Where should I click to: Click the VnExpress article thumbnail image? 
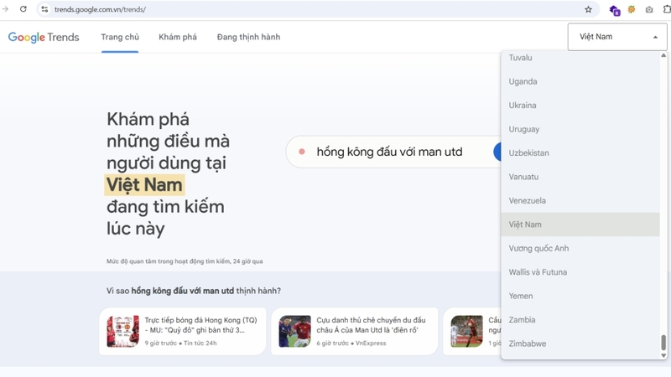[295, 331]
